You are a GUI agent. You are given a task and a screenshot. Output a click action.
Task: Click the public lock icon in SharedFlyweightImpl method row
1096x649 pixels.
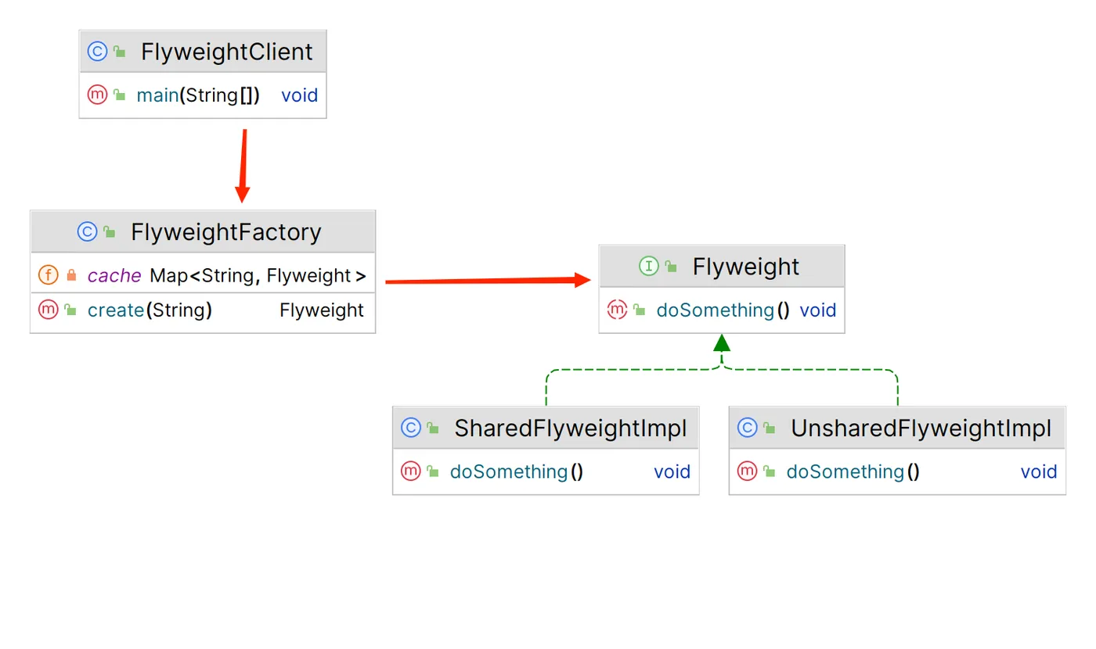(x=433, y=472)
